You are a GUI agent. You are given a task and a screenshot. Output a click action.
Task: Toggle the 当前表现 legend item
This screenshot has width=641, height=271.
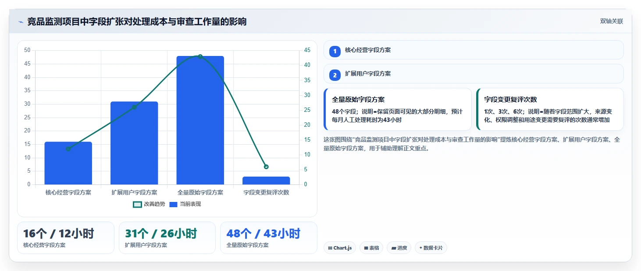185,204
